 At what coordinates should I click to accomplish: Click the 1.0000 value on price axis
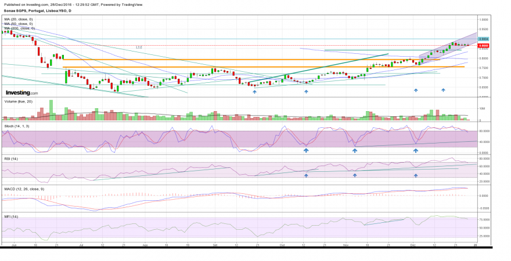pos(484,20)
